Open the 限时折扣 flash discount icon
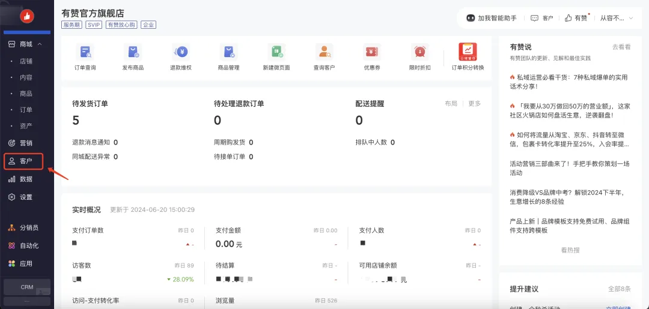Viewport: 649px width, 309px height. pos(419,52)
